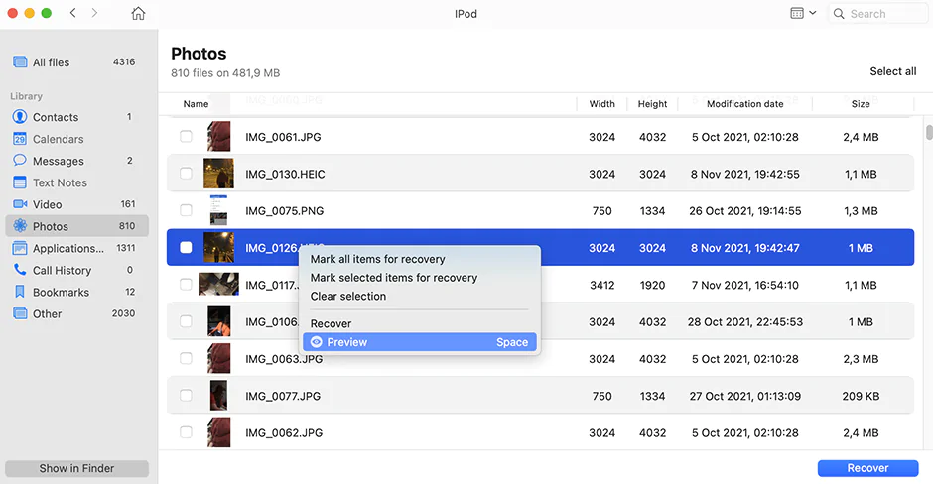Toggle checkbox for IMG_0075.PNG
This screenshot has width=933, height=484.
[186, 210]
